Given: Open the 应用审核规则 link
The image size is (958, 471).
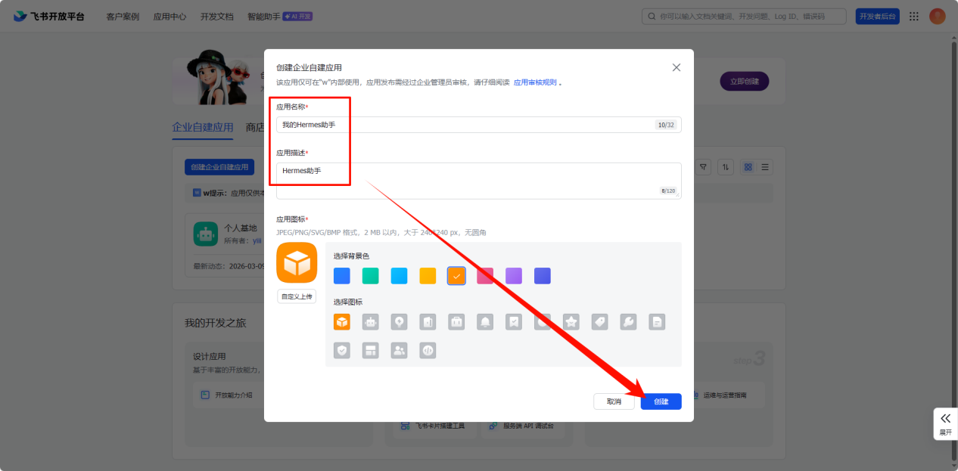Looking at the screenshot, I should [535, 82].
